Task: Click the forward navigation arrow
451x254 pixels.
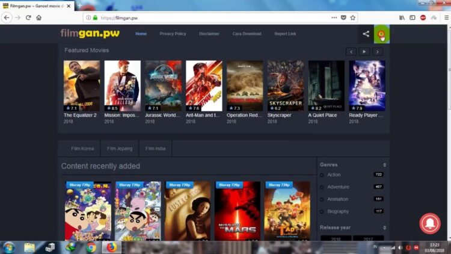Action: [x=18, y=18]
